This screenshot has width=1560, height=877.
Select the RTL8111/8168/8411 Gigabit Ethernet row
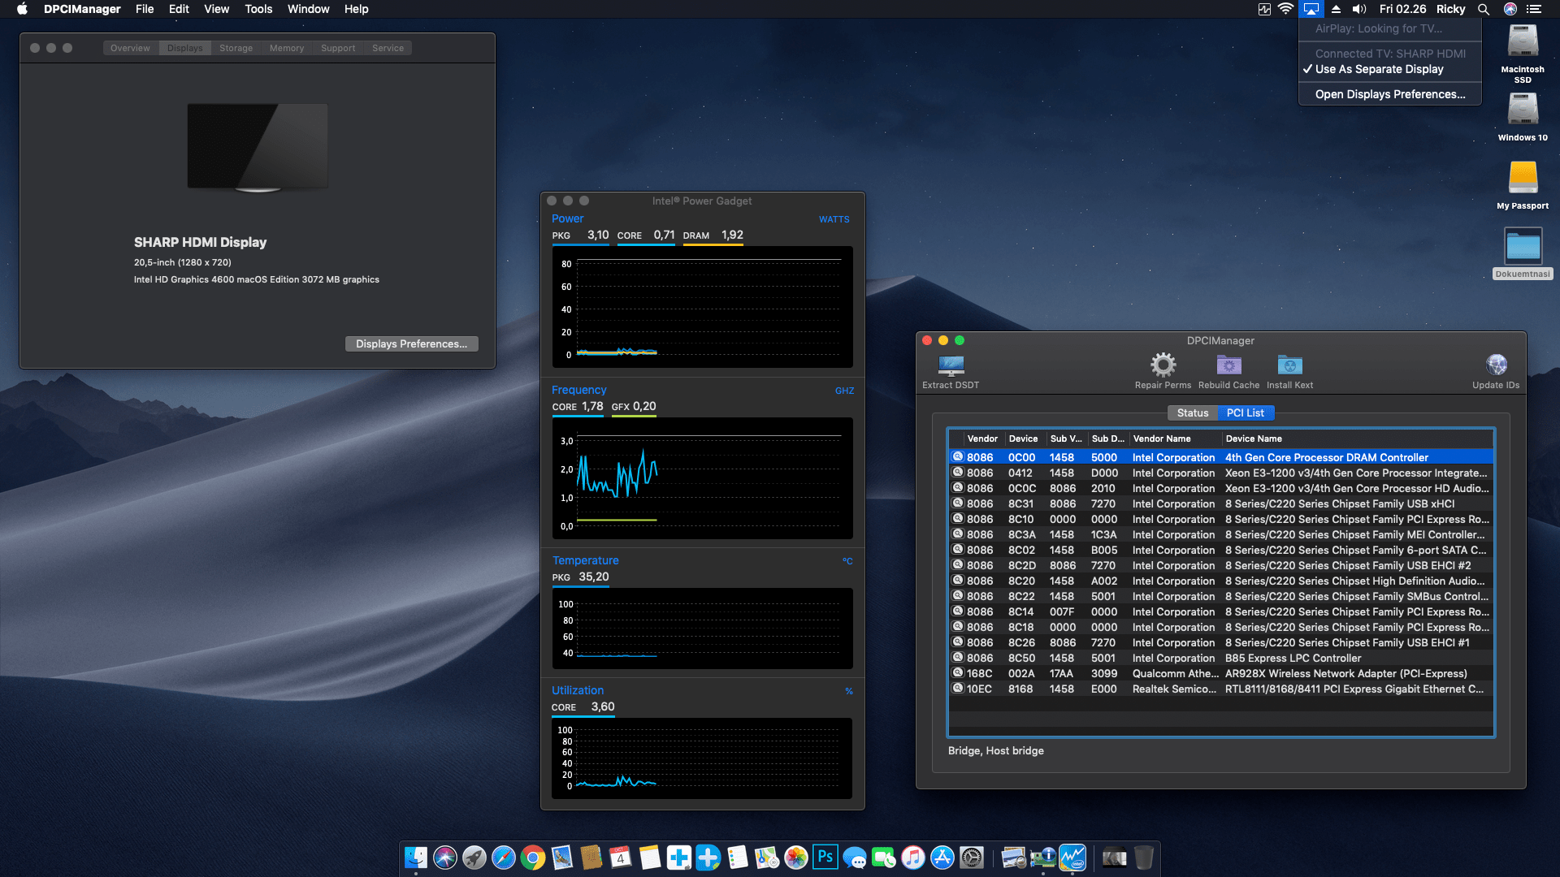click(1221, 689)
